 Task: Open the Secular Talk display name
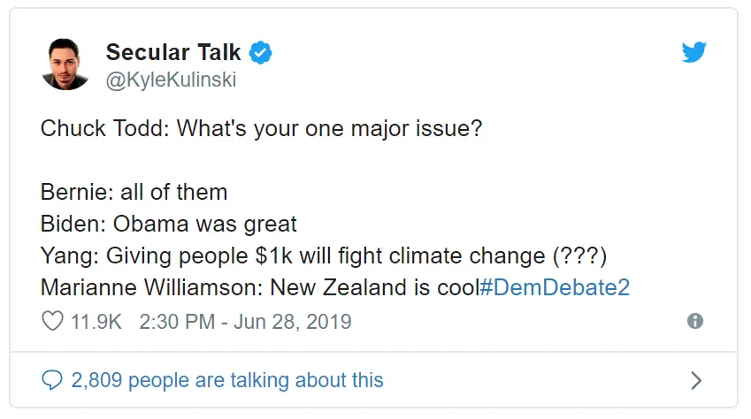(172, 52)
